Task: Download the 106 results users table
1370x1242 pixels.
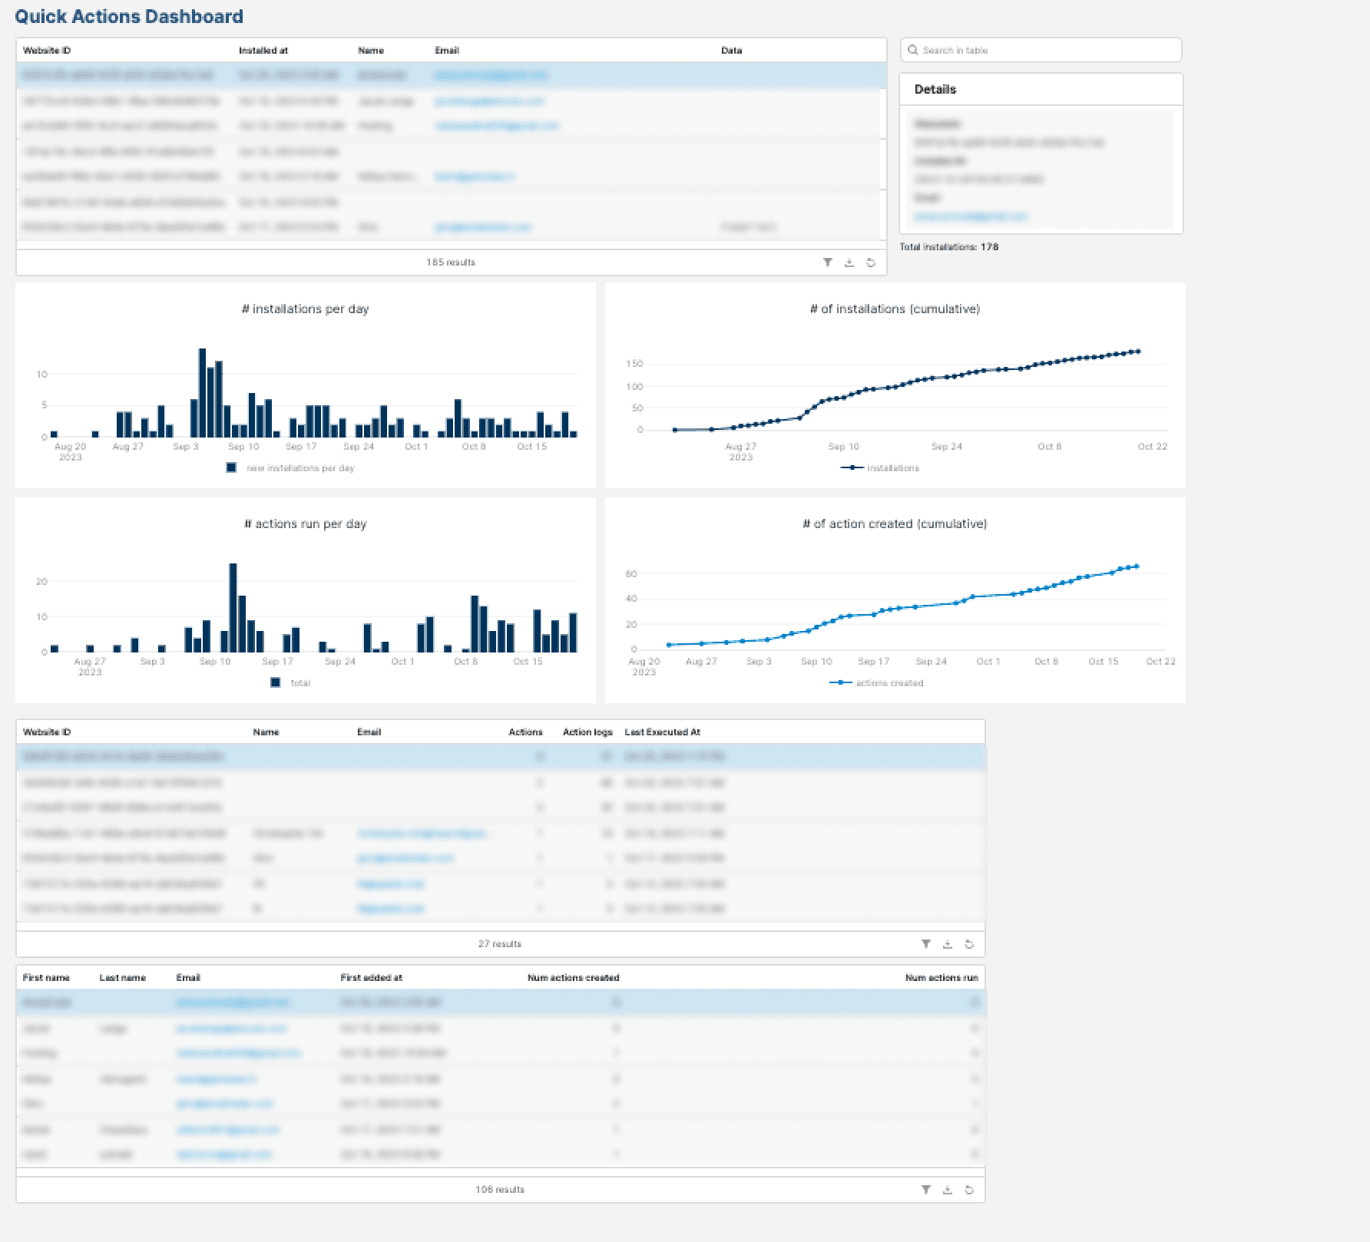Action: click(947, 1190)
